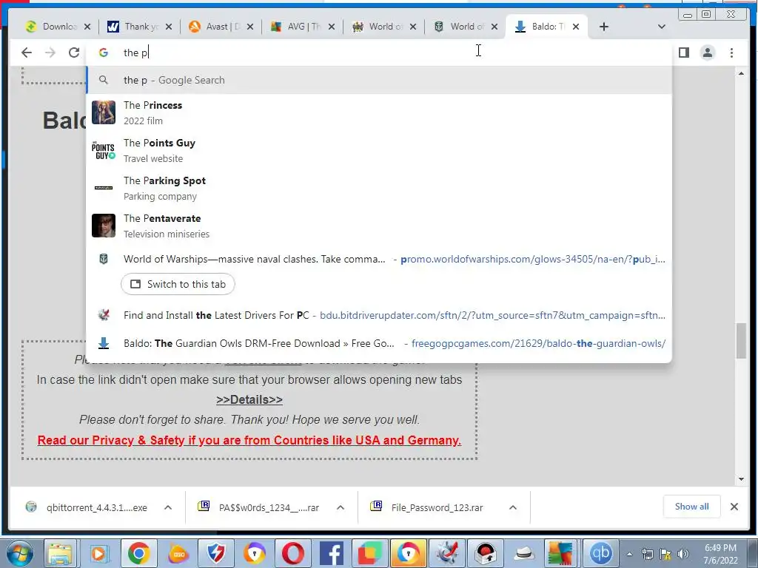The image size is (758, 568).
Task: Go back with the browser back arrow
Action: click(27, 53)
